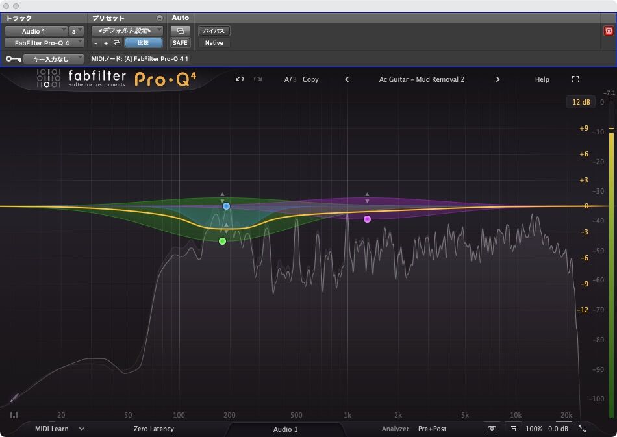Viewport: 617px width, 437px height.
Task: Click the Copy button
Action: pos(310,79)
